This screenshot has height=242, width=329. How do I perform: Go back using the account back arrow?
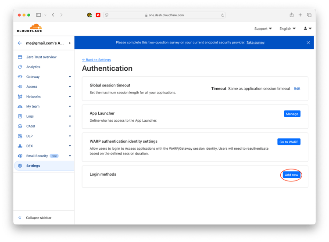[x=20, y=43]
